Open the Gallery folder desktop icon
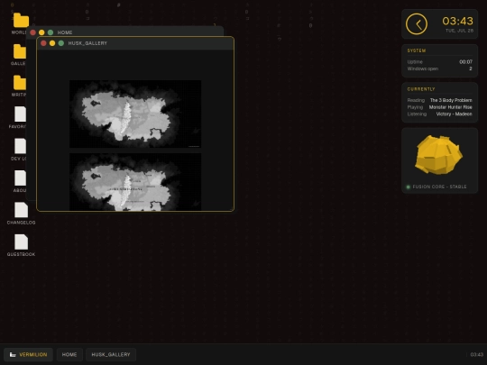This screenshot has width=487, height=365. pyautogui.click(x=19, y=51)
